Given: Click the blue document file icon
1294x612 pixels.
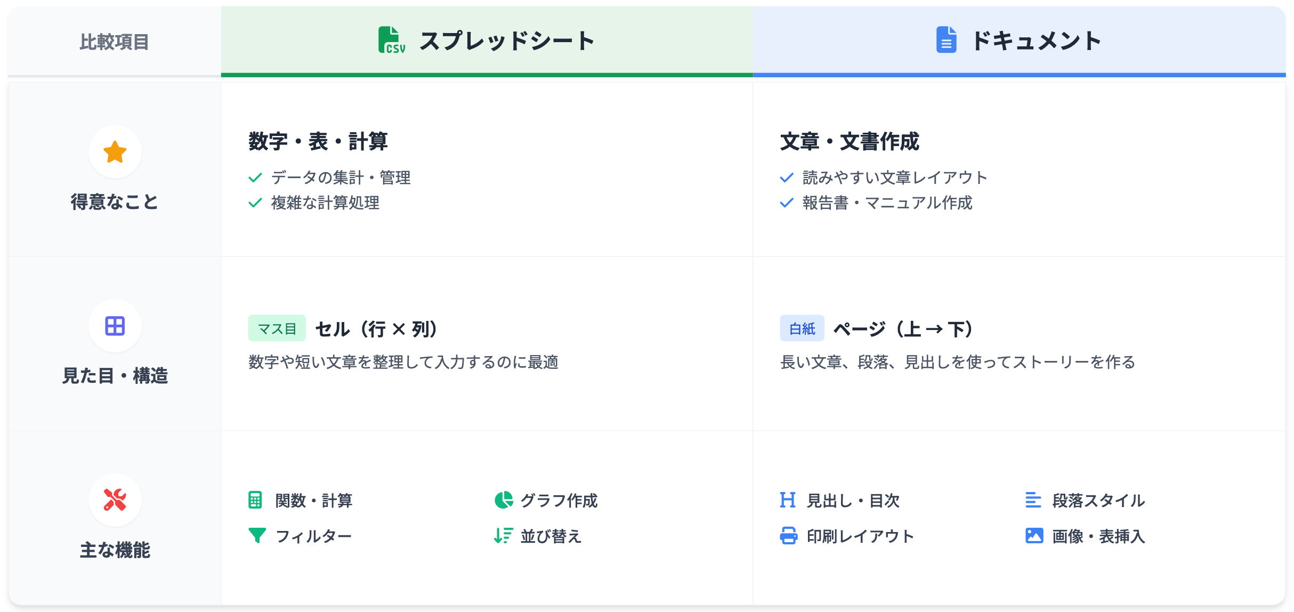Looking at the screenshot, I should tap(946, 40).
